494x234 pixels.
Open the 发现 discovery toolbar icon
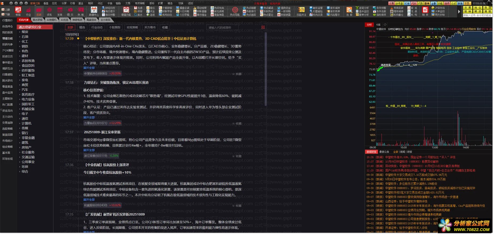[60, 11]
